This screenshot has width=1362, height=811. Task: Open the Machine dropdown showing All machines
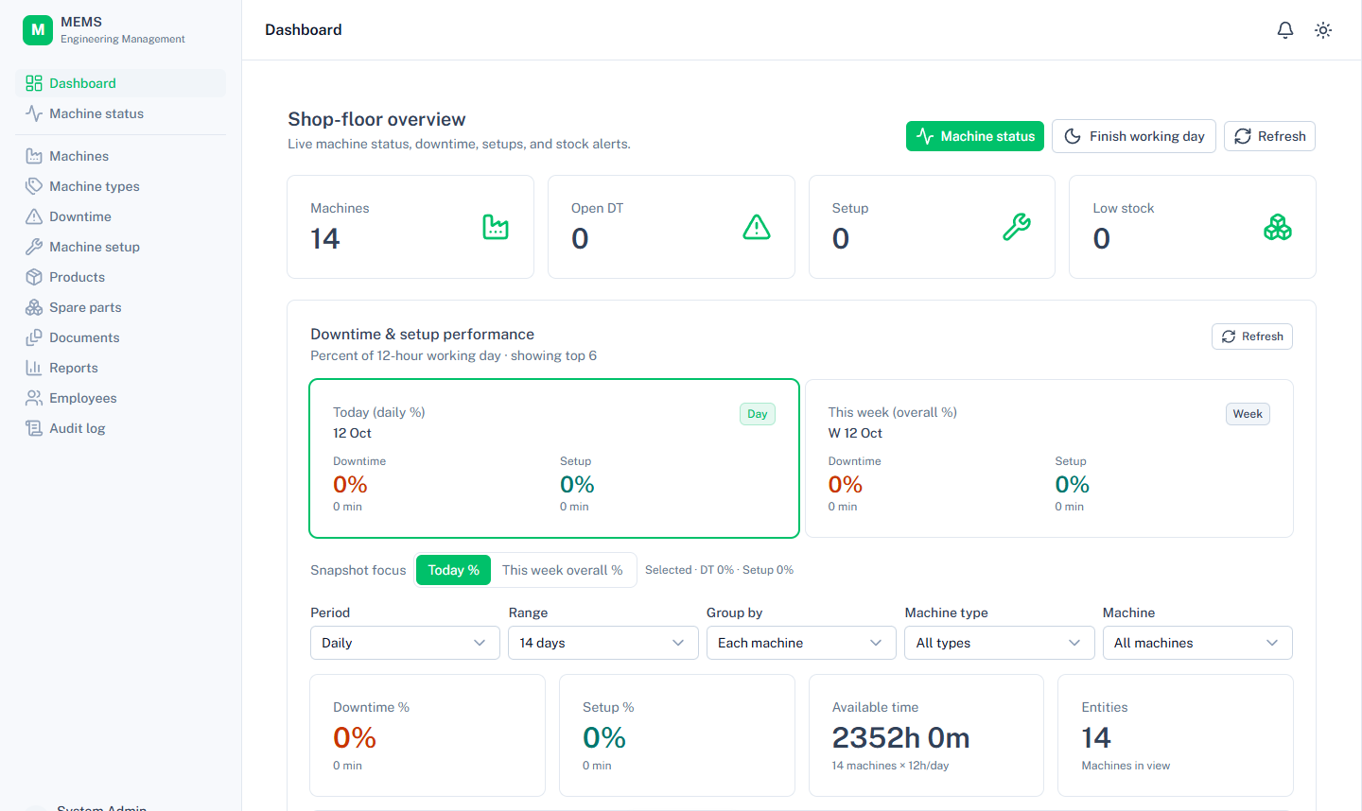tap(1197, 643)
